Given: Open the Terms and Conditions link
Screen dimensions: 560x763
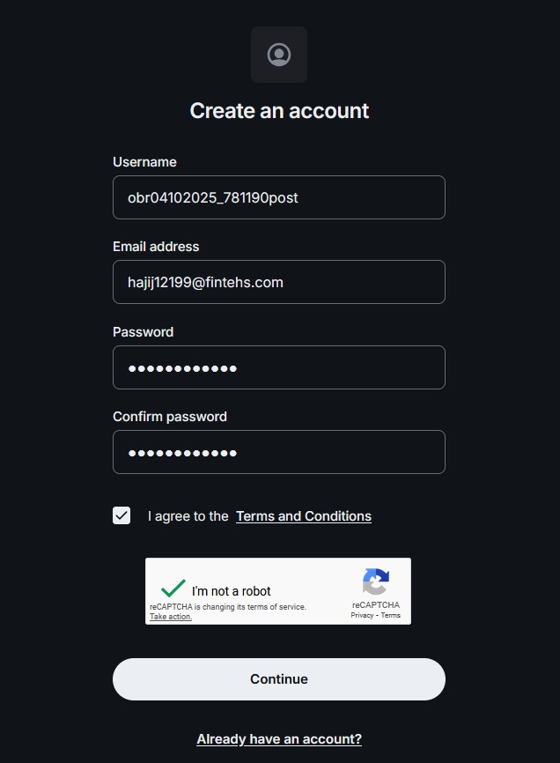Looking at the screenshot, I should 304,516.
